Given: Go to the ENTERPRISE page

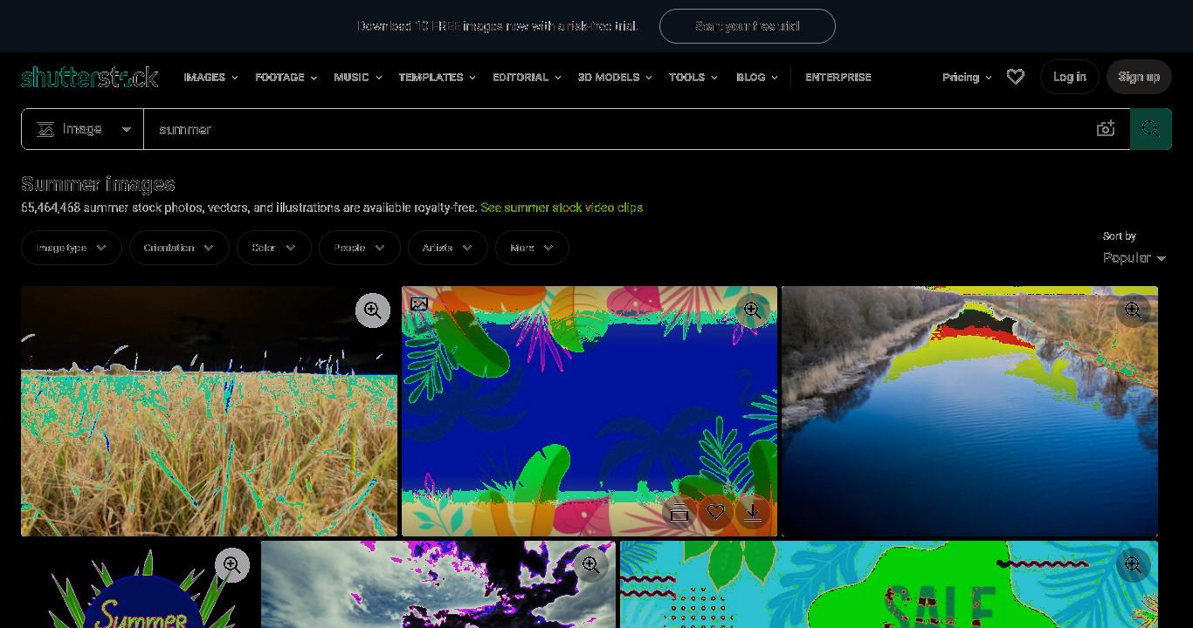Looking at the screenshot, I should pyautogui.click(x=838, y=77).
